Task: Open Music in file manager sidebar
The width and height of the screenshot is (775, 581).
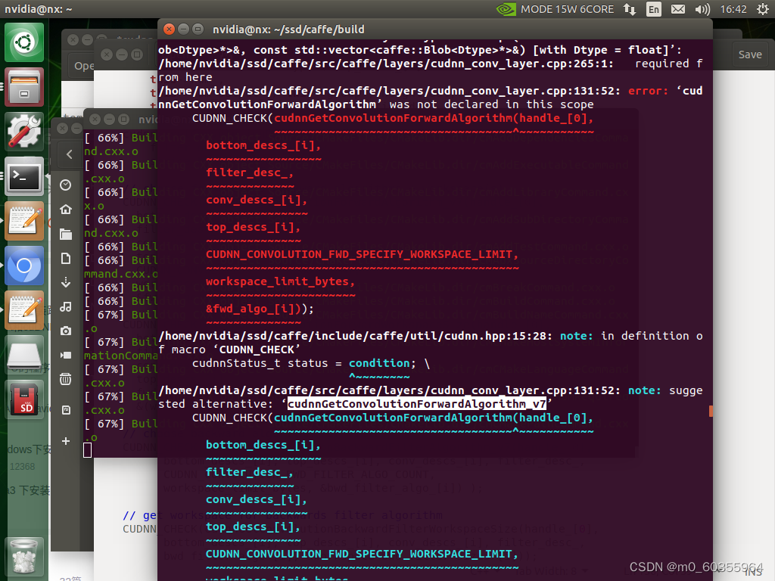Action: click(66, 307)
